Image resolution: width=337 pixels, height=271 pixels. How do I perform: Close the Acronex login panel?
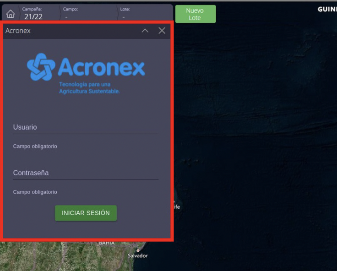(x=162, y=31)
